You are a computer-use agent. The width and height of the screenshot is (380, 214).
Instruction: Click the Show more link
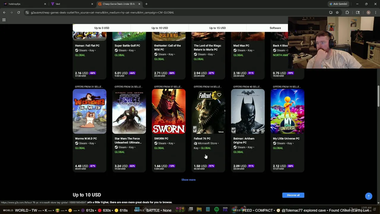click(x=189, y=180)
